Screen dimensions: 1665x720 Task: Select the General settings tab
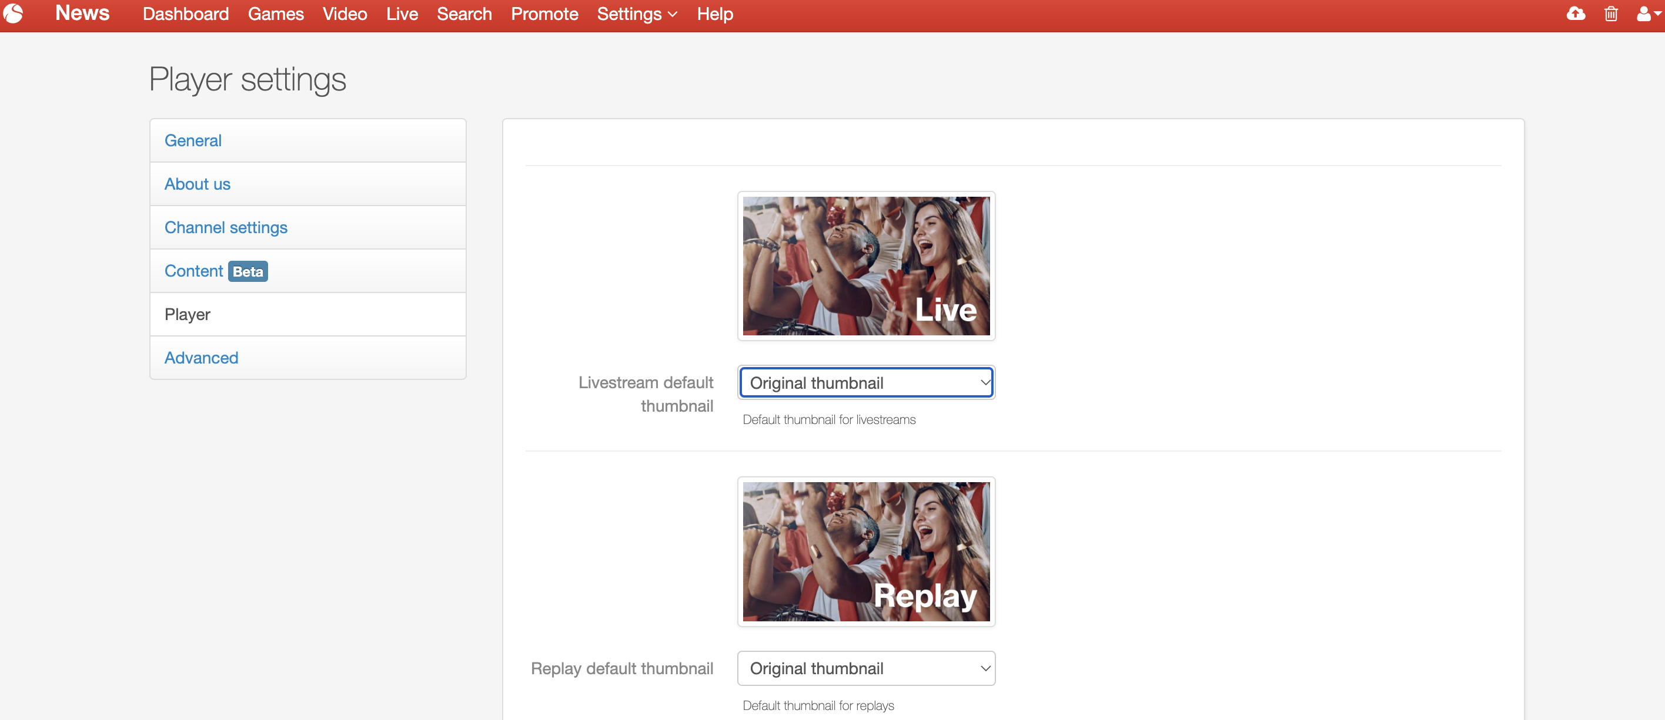point(193,140)
